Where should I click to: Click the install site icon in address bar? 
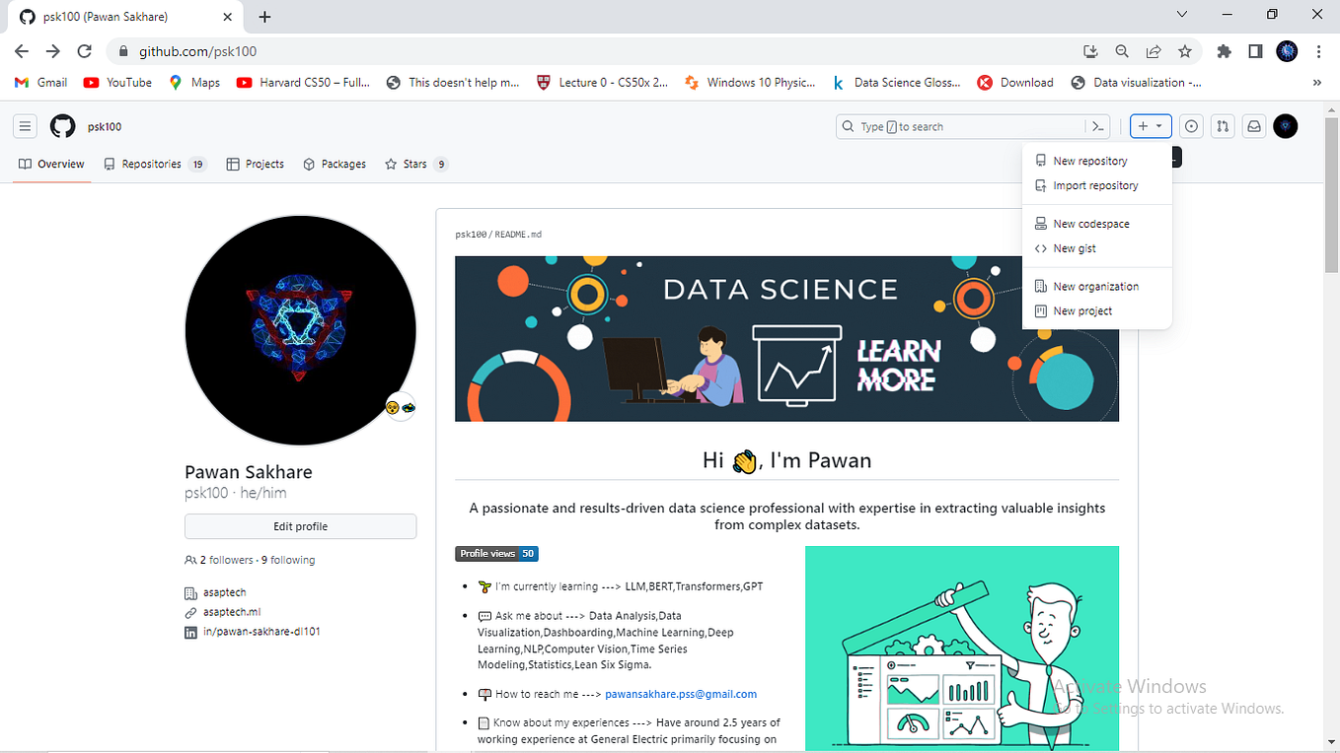[1090, 51]
